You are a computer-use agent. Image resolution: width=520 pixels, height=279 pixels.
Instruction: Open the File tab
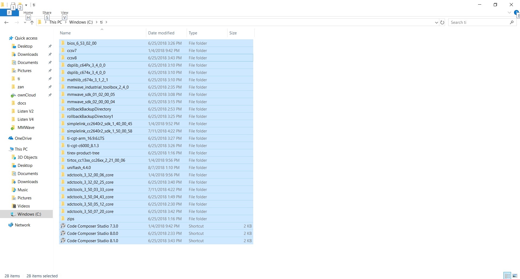[x=9, y=12]
